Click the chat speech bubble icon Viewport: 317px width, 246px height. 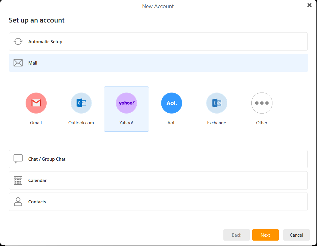pos(18,159)
